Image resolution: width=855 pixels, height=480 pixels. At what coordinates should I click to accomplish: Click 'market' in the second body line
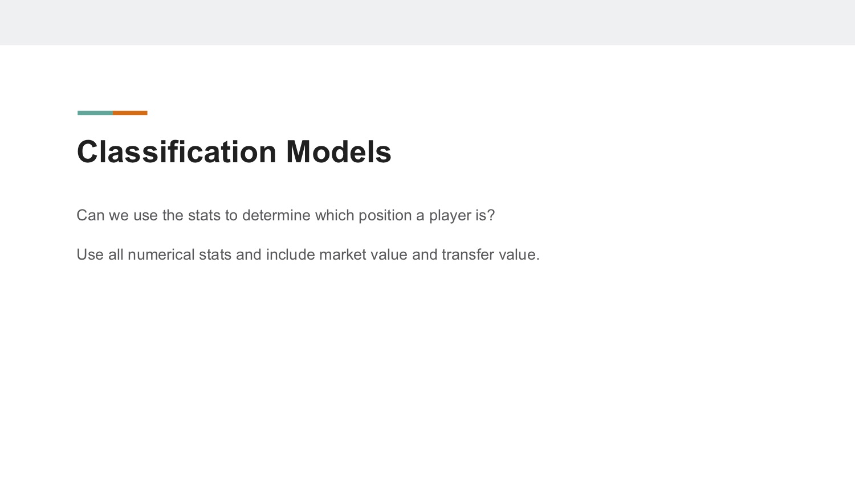[343, 255]
